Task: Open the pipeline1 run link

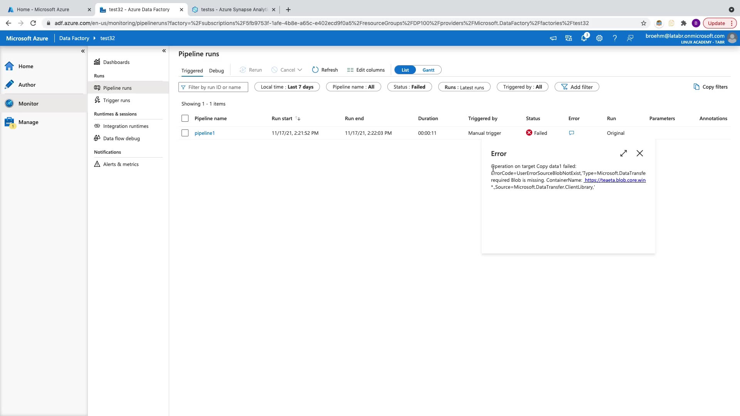Action: click(204, 133)
